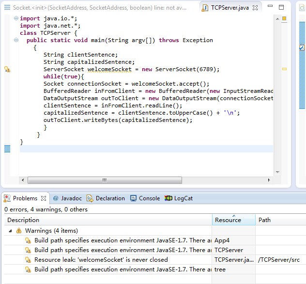The height and width of the screenshot is (284, 306).
Task: Switch to the Declaration tab
Action: point(106,198)
